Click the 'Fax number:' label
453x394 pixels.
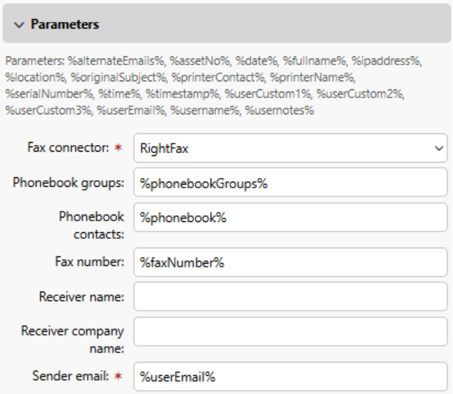89,261
